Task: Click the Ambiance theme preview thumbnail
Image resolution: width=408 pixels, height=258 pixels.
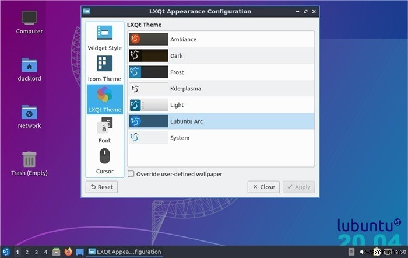Action: pyautogui.click(x=148, y=39)
